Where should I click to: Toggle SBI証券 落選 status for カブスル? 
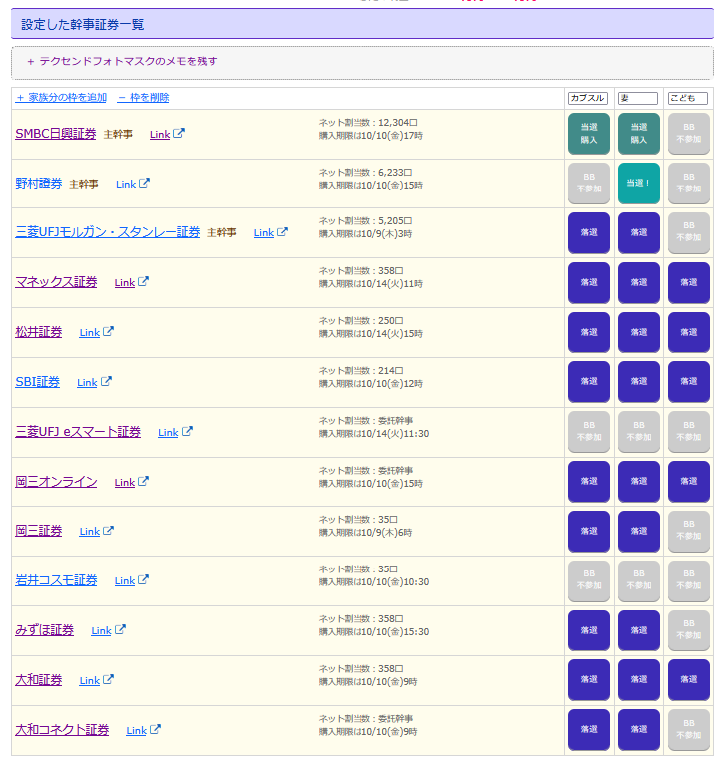tap(589, 381)
